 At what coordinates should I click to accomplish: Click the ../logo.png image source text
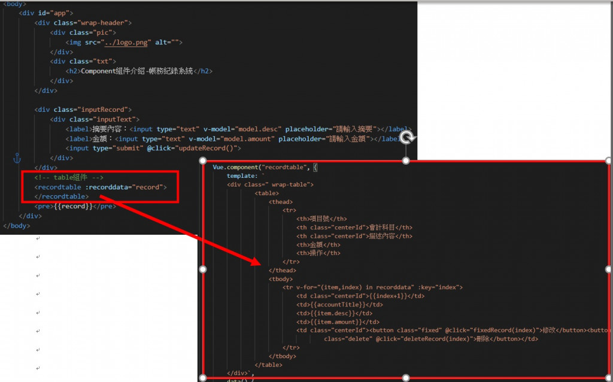click(126, 43)
